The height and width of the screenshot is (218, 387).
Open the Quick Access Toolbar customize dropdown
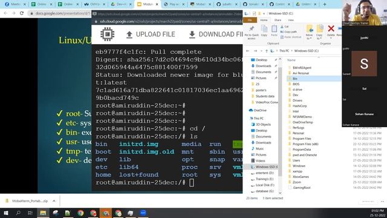pos(264,13)
